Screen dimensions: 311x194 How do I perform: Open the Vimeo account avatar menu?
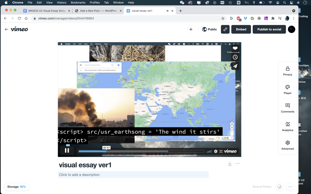[x=291, y=29]
